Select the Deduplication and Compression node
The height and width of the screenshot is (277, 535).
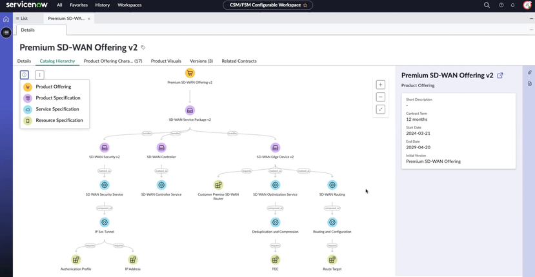(275, 222)
